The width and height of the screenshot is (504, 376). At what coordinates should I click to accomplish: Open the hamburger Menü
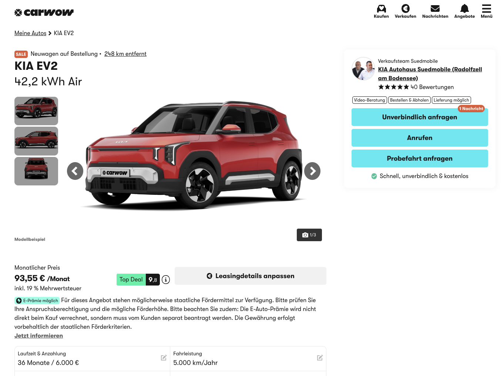[487, 11]
